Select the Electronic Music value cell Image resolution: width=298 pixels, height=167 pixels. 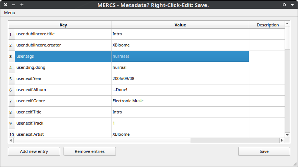[x=180, y=101]
